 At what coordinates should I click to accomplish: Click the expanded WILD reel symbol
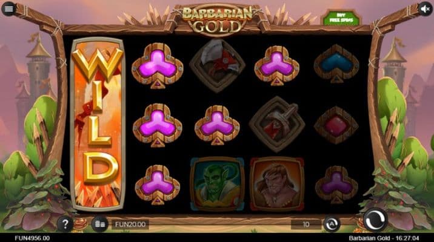[98, 124]
